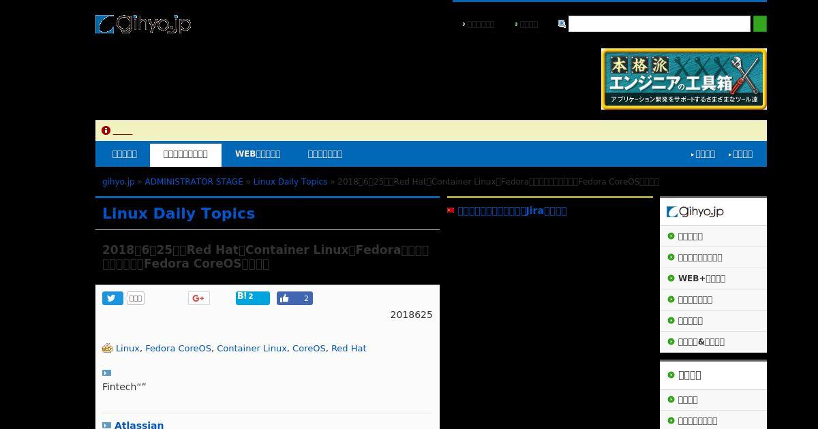The image size is (818, 429).
Task: Bookmark the article with the Hatena B! button
Action: pyautogui.click(x=253, y=298)
